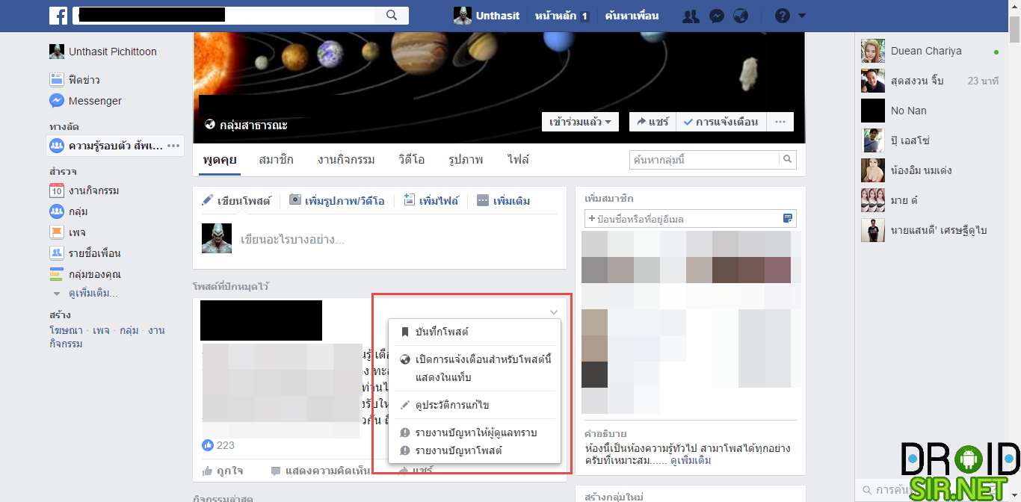Switch to the สมาชิก members tab
Screen dimensions: 1021x502
[276, 160]
